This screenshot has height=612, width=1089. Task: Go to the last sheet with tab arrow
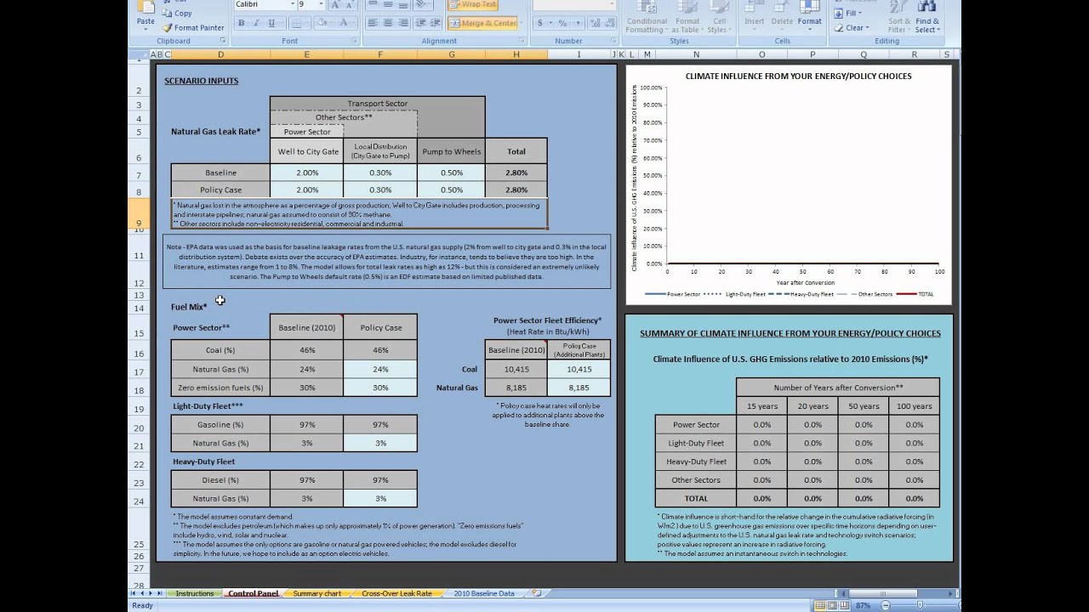coord(160,593)
